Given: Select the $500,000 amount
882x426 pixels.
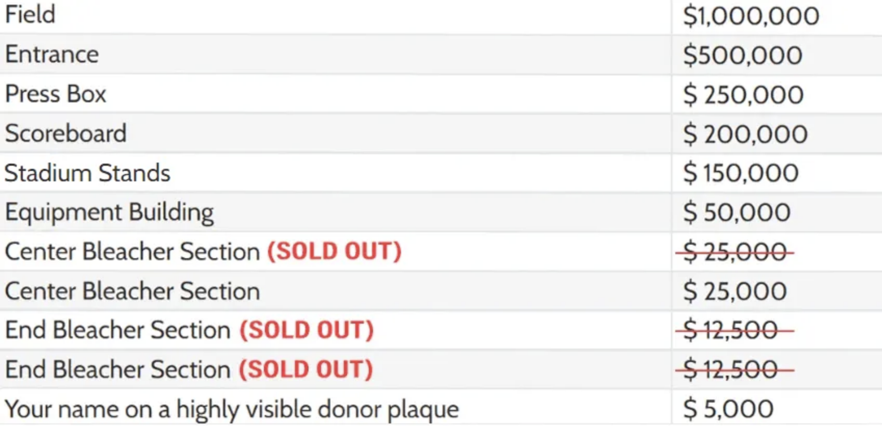Looking at the screenshot, I should (x=742, y=56).
